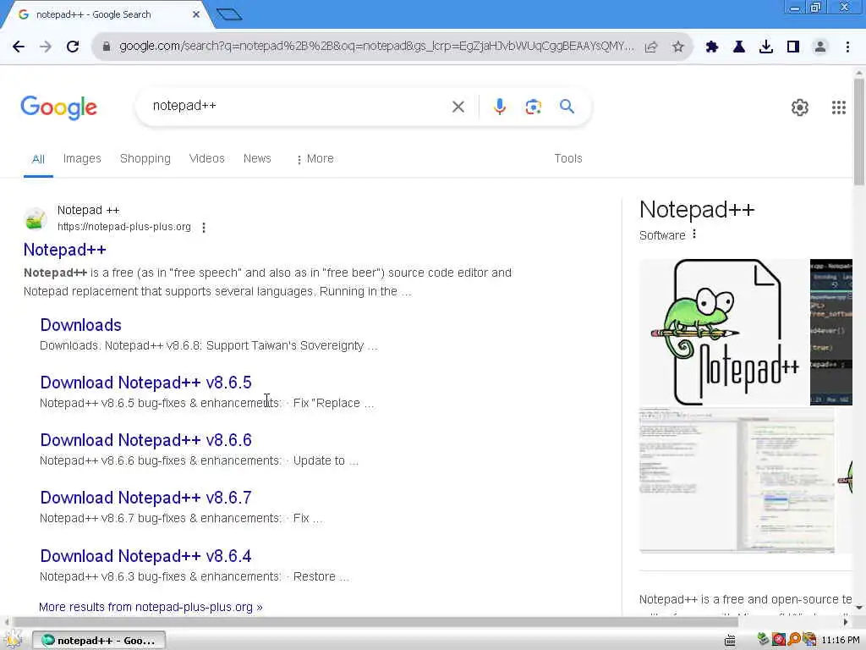Toggle Chrome side panel icon

pos(793,47)
